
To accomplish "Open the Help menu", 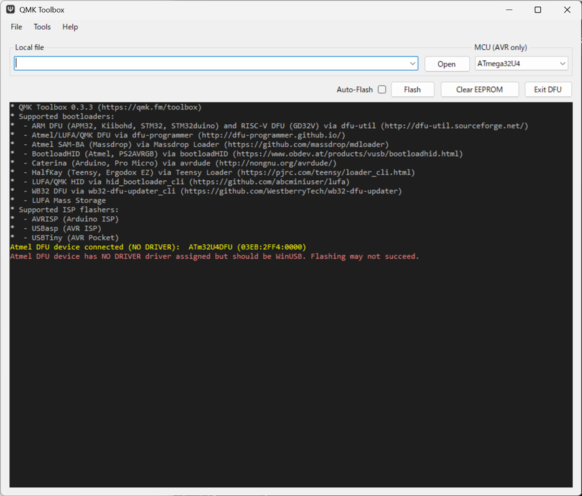I will [x=70, y=27].
